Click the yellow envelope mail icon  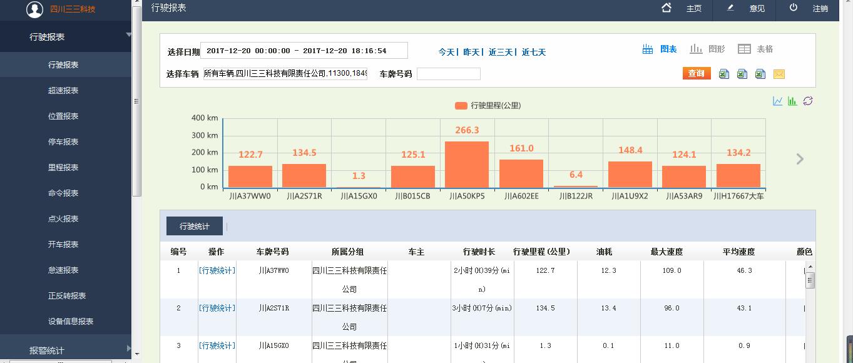click(779, 74)
